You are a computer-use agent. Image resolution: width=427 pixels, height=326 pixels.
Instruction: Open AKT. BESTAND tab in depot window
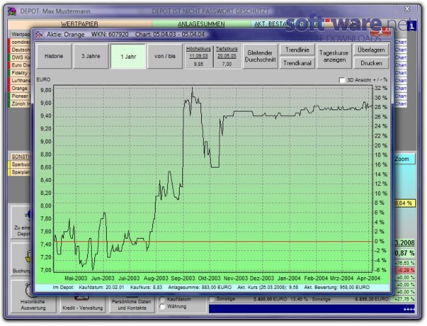tap(286, 24)
